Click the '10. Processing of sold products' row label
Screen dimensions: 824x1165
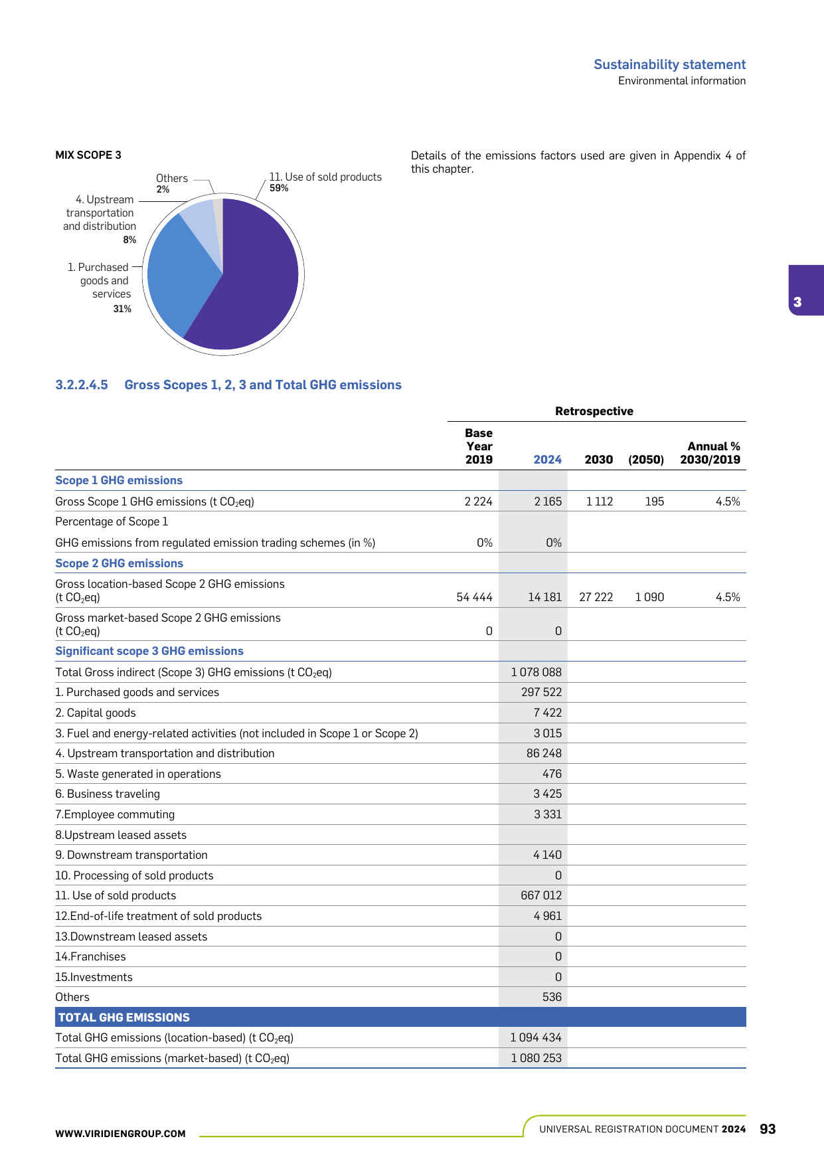click(134, 875)
